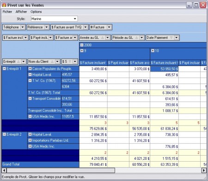This screenshot has width=208, height=181.
Task: Click the Grand Total row header
Action: (40, 164)
